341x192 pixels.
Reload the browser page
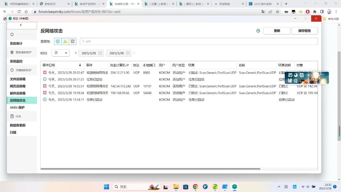click(19, 12)
